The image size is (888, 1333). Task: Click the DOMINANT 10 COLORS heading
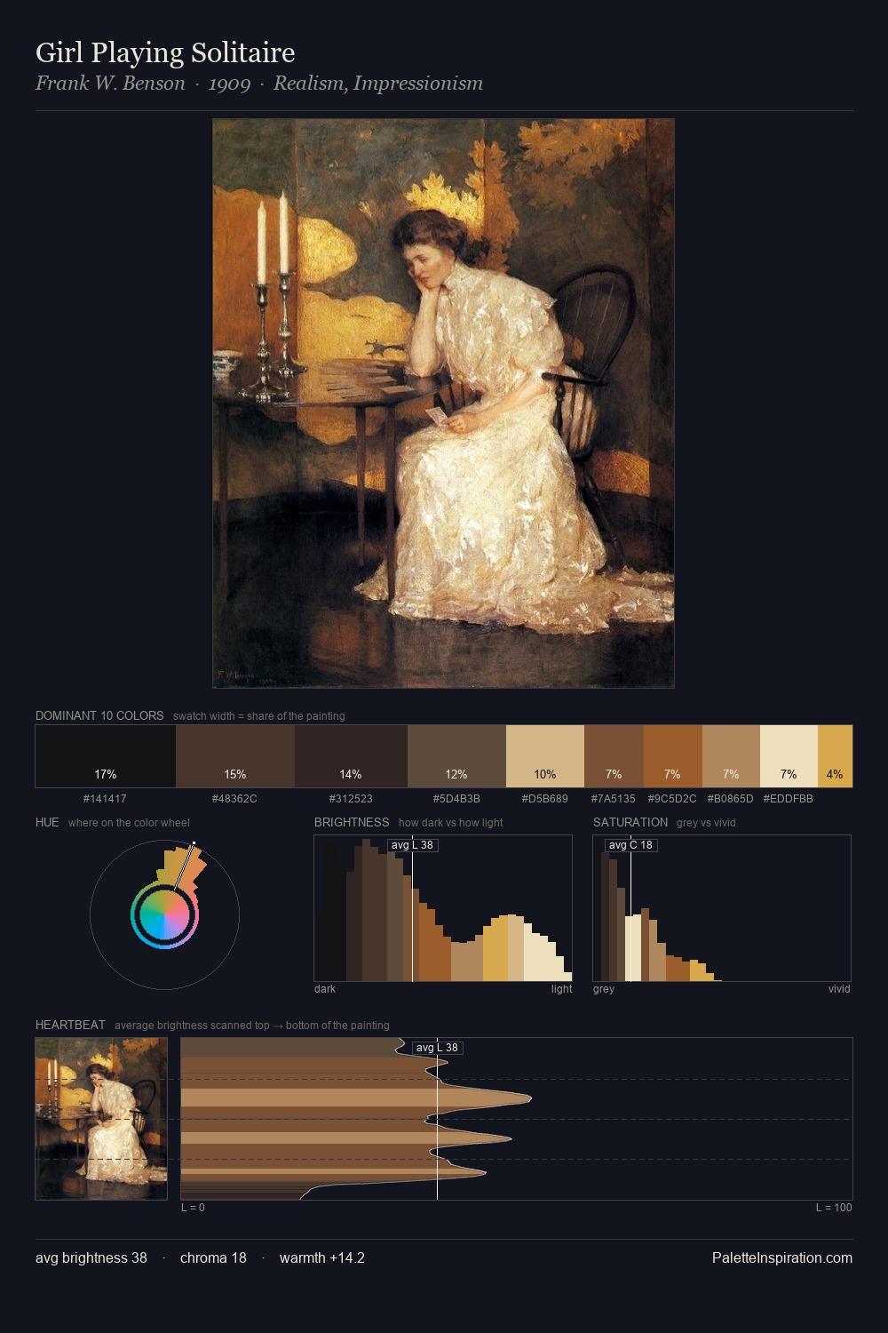[99, 715]
